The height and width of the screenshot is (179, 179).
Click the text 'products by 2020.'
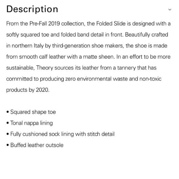tap(28, 90)
